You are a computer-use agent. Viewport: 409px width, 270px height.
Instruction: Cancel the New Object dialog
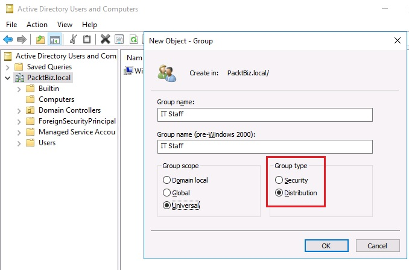pyautogui.click(x=378, y=245)
